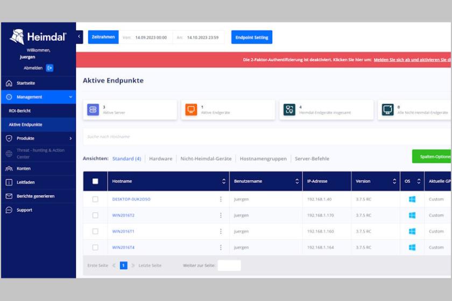Check the box for DESKTOP-0UK2OSO row
Image resolution: width=452 pixels, height=301 pixels.
95,199
